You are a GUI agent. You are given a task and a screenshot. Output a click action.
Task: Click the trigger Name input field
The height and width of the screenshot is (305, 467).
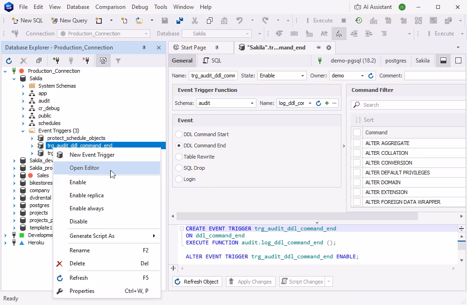click(x=213, y=76)
